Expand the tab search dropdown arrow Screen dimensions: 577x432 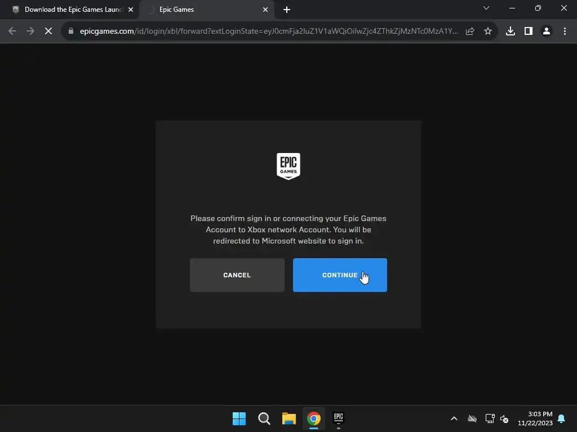[486, 8]
